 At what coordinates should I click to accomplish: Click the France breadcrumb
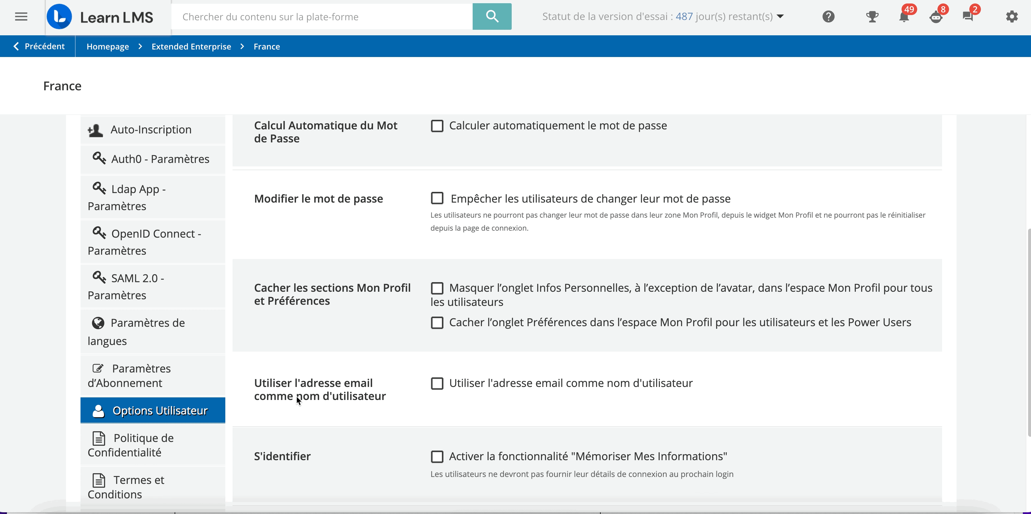coord(266,46)
